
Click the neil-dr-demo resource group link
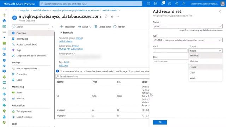pyautogui.click(x=66, y=41)
